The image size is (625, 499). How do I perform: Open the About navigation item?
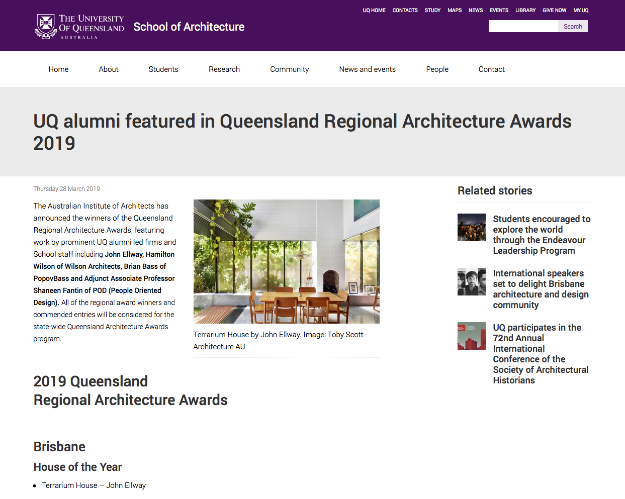[109, 69]
